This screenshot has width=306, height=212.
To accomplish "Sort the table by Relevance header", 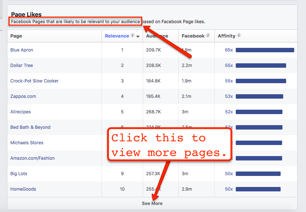I will (x=117, y=36).
